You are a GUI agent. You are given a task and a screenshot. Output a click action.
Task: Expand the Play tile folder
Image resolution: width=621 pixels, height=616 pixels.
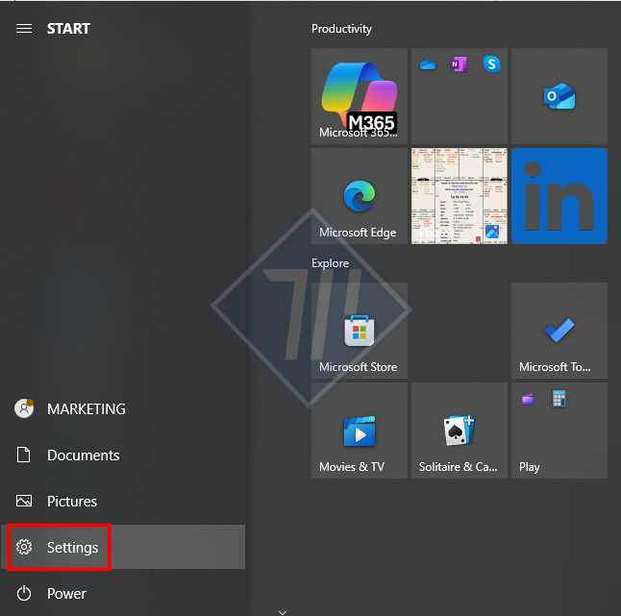[559, 431]
